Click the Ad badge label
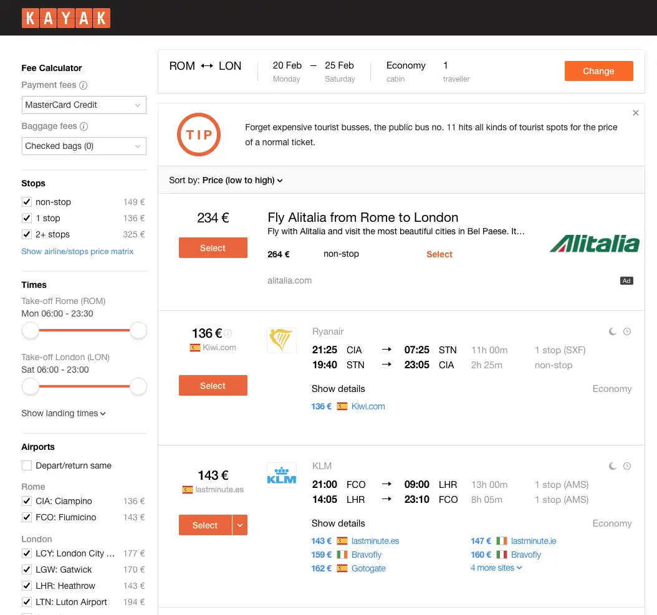 [626, 280]
